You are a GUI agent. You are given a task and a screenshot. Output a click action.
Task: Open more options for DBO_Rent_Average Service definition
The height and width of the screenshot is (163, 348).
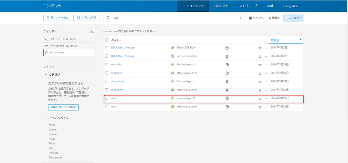point(265,56)
